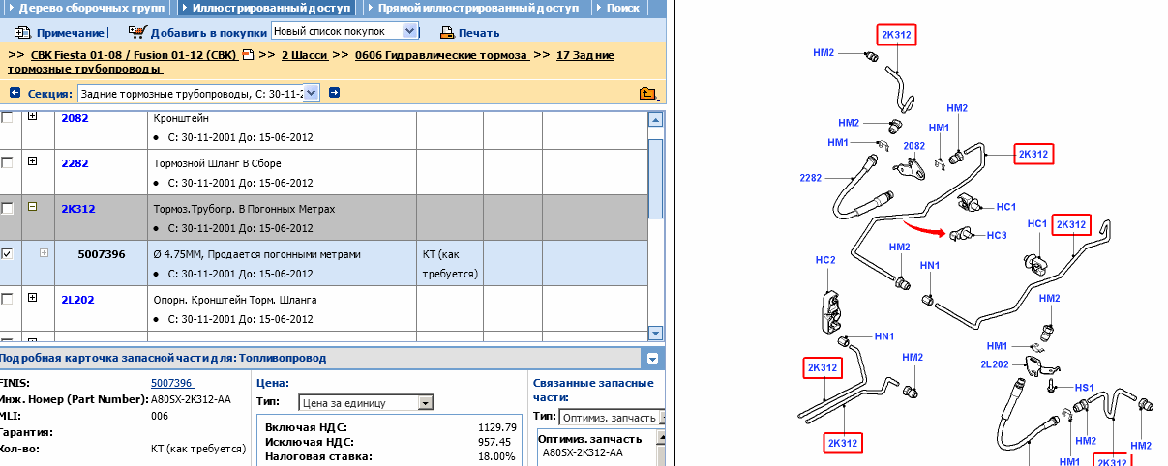This screenshot has width=1168, height=466.
Task: Select 2L202 label on the diagram
Action: 995,364
